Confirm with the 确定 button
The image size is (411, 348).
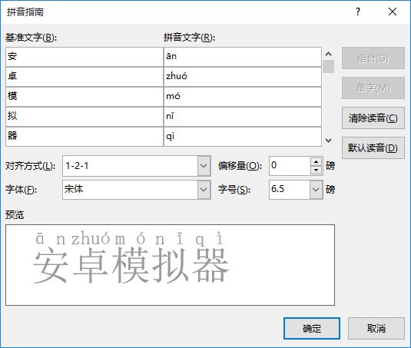(312, 328)
